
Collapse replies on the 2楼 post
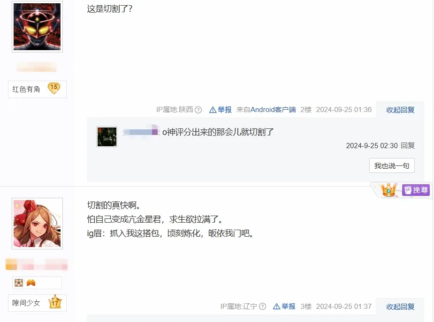click(x=400, y=110)
